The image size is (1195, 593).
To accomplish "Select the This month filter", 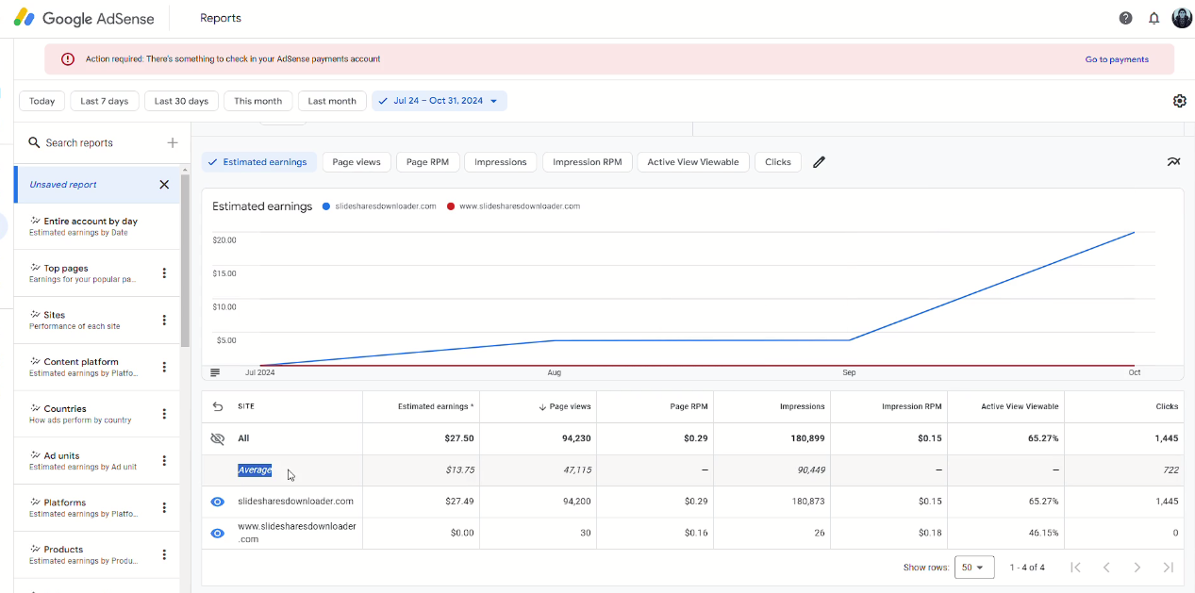I will (x=258, y=101).
